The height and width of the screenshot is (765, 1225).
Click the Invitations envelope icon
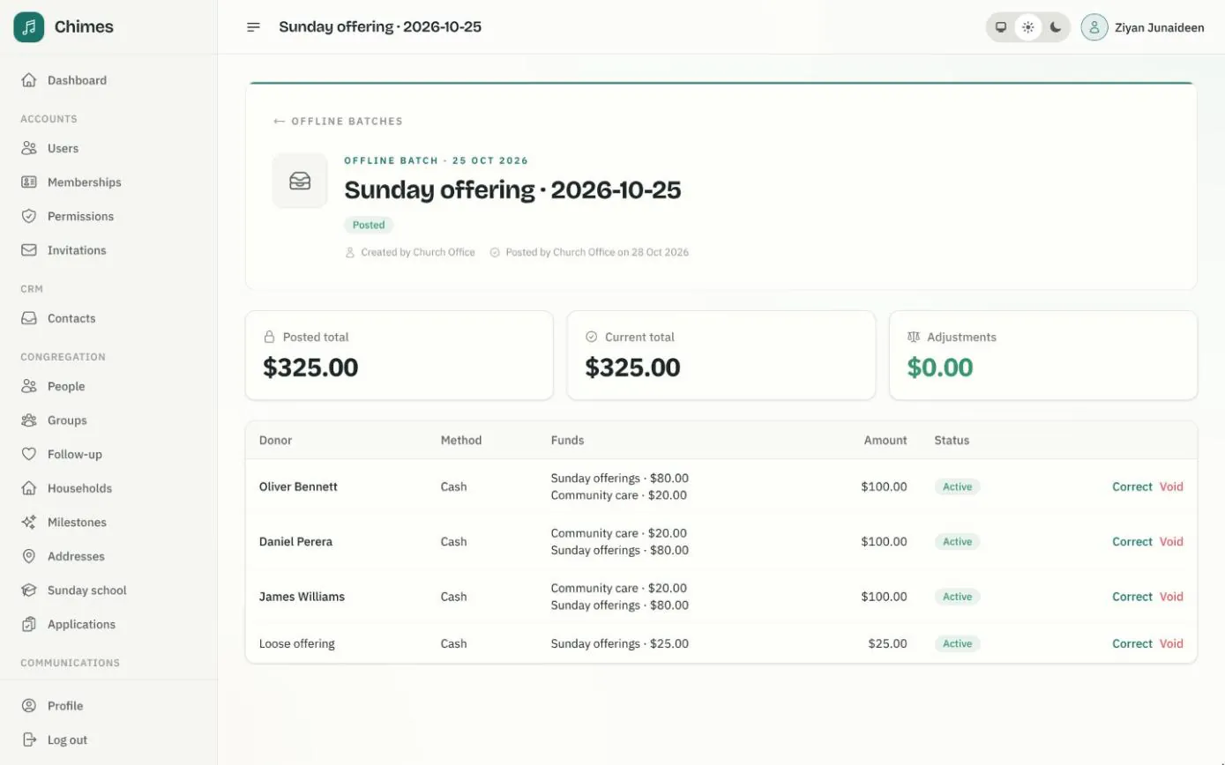point(29,250)
